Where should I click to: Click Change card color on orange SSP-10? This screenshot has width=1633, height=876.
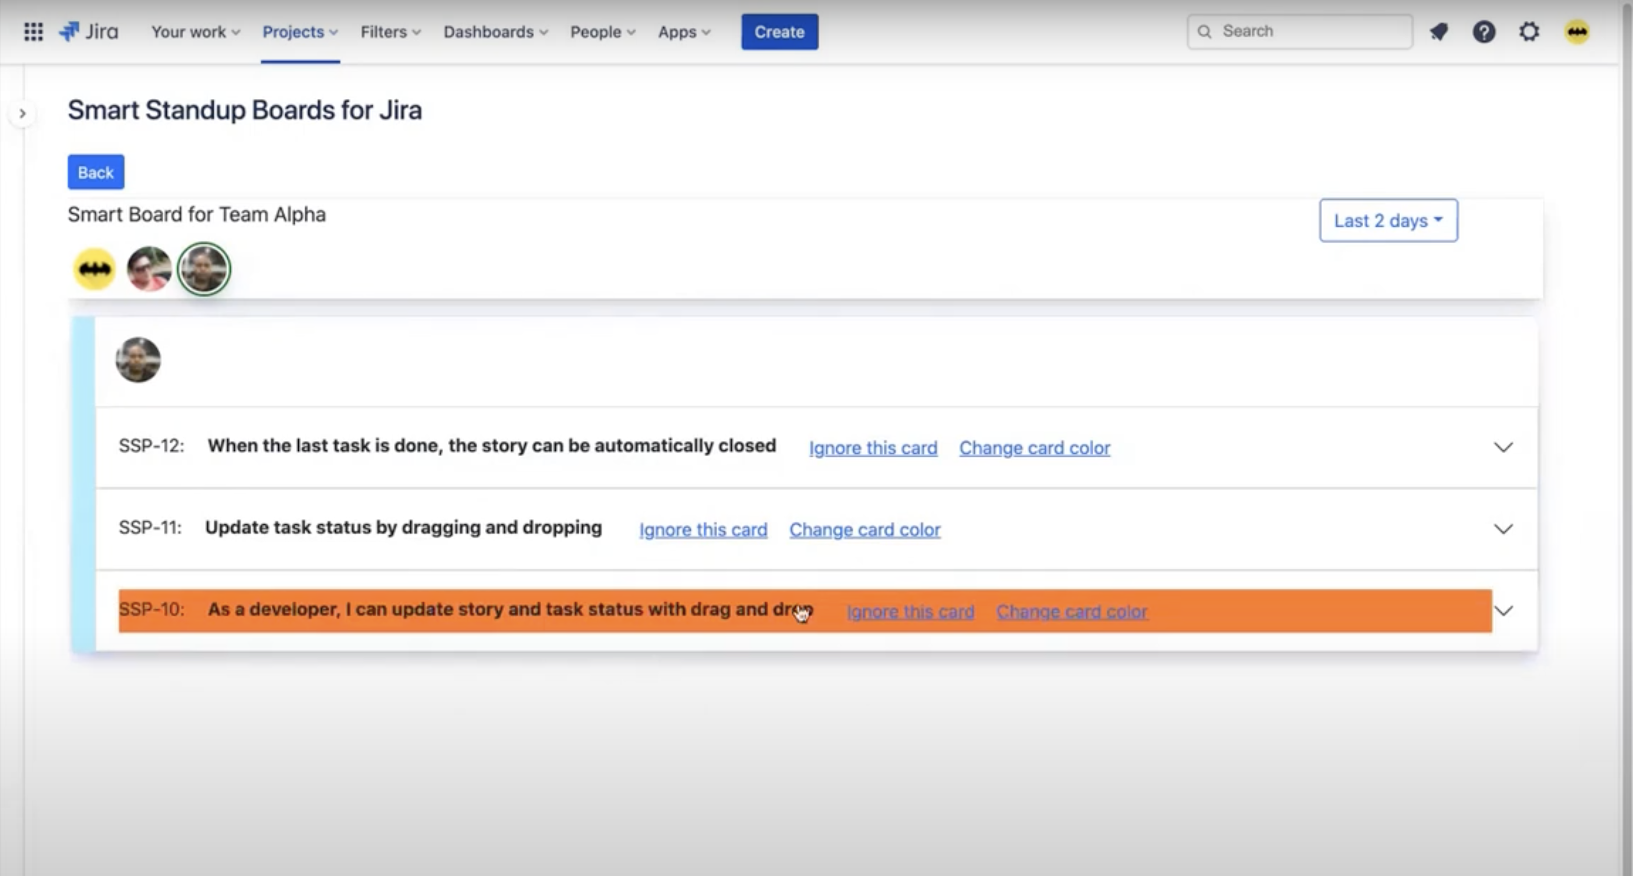[1071, 612]
